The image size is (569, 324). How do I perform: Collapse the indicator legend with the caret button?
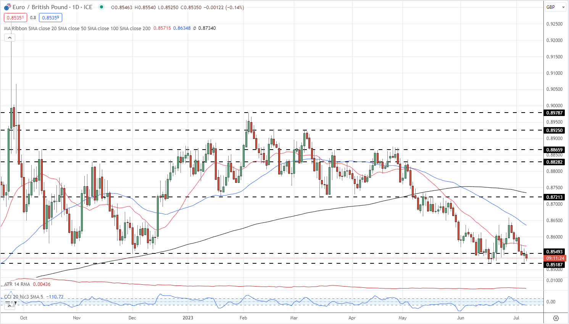tap(10, 37)
